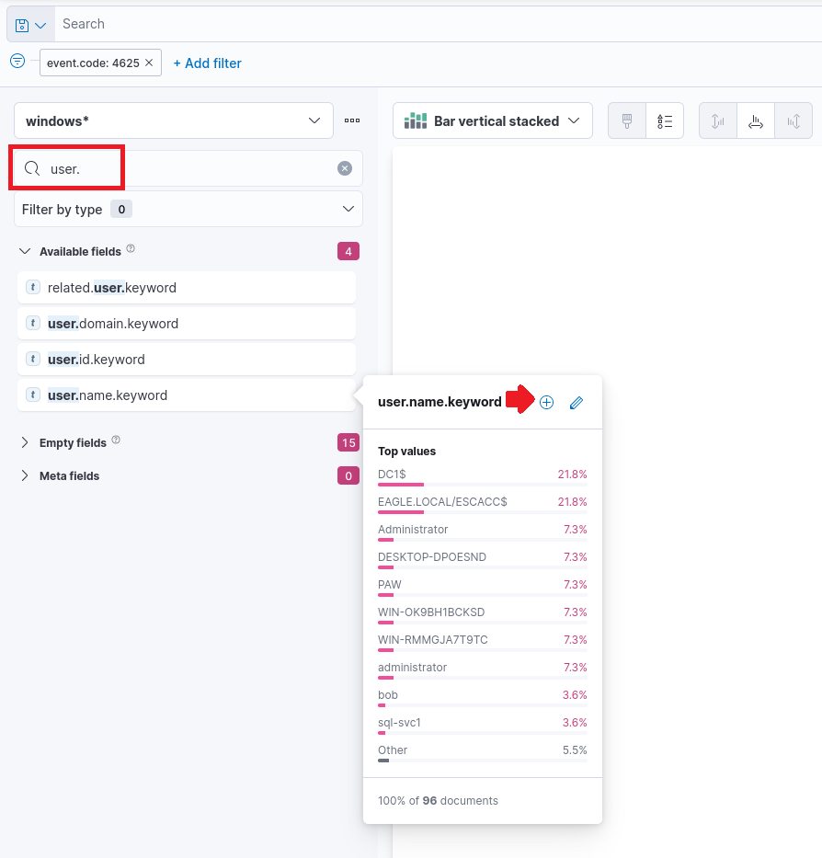This screenshot has width=822, height=858.
Task: Open the windows* data view selector
Action: coord(175,120)
